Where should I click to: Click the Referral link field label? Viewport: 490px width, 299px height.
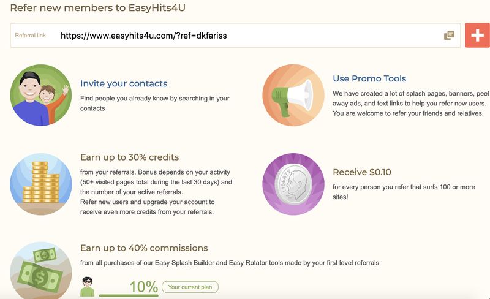pyautogui.click(x=31, y=36)
